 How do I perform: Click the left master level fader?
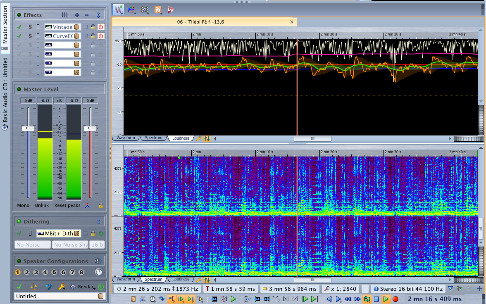[28, 129]
